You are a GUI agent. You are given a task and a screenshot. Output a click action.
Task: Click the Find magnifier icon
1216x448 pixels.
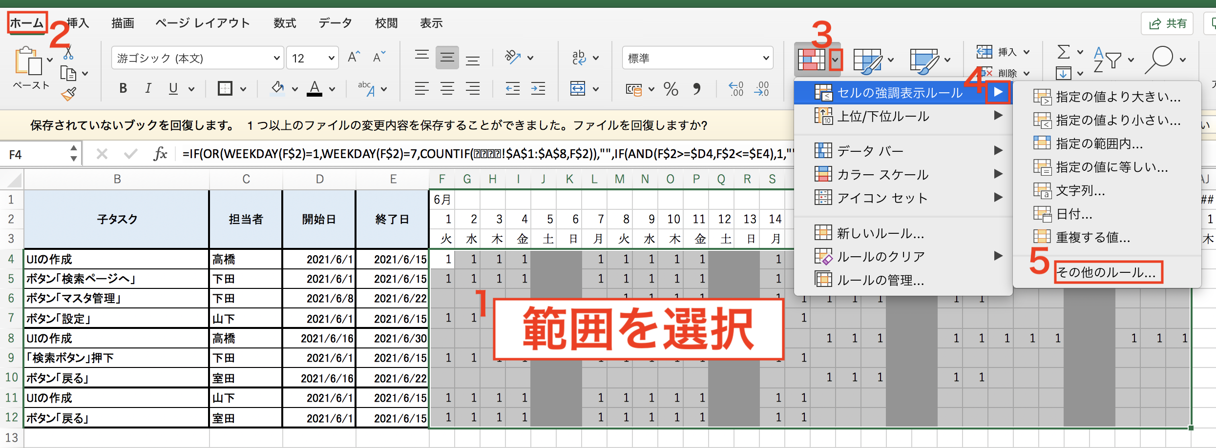1159,60
